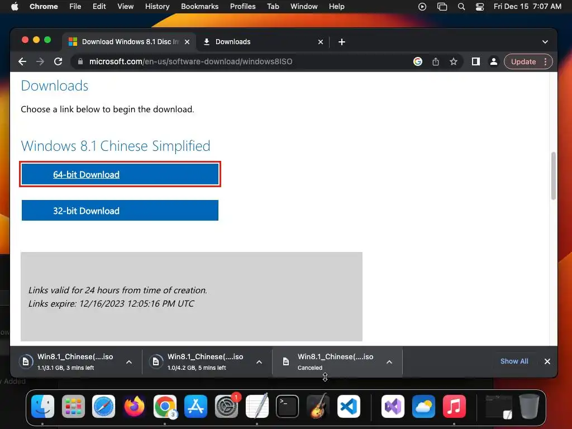The height and width of the screenshot is (429, 572).
Task: Click the forward navigation arrow
Action: point(40,61)
